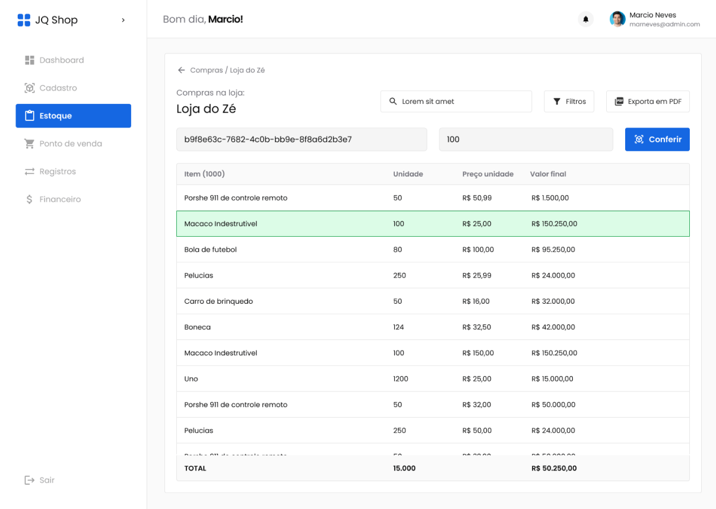Screen dimensions: 716x509
Task: Click the search magnifier icon
Action: [x=393, y=101]
